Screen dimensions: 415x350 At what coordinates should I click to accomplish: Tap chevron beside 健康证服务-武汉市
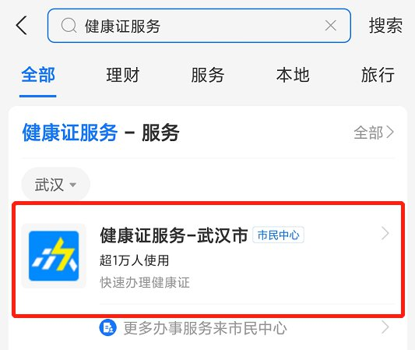point(385,234)
